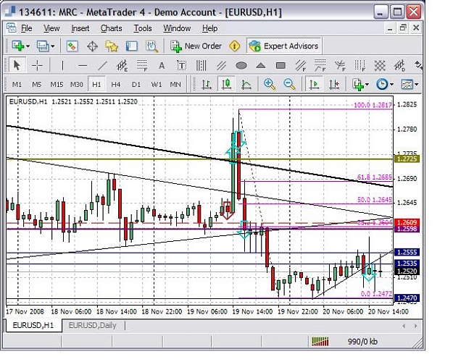
Task: Open the View menu
Action: tap(51, 28)
